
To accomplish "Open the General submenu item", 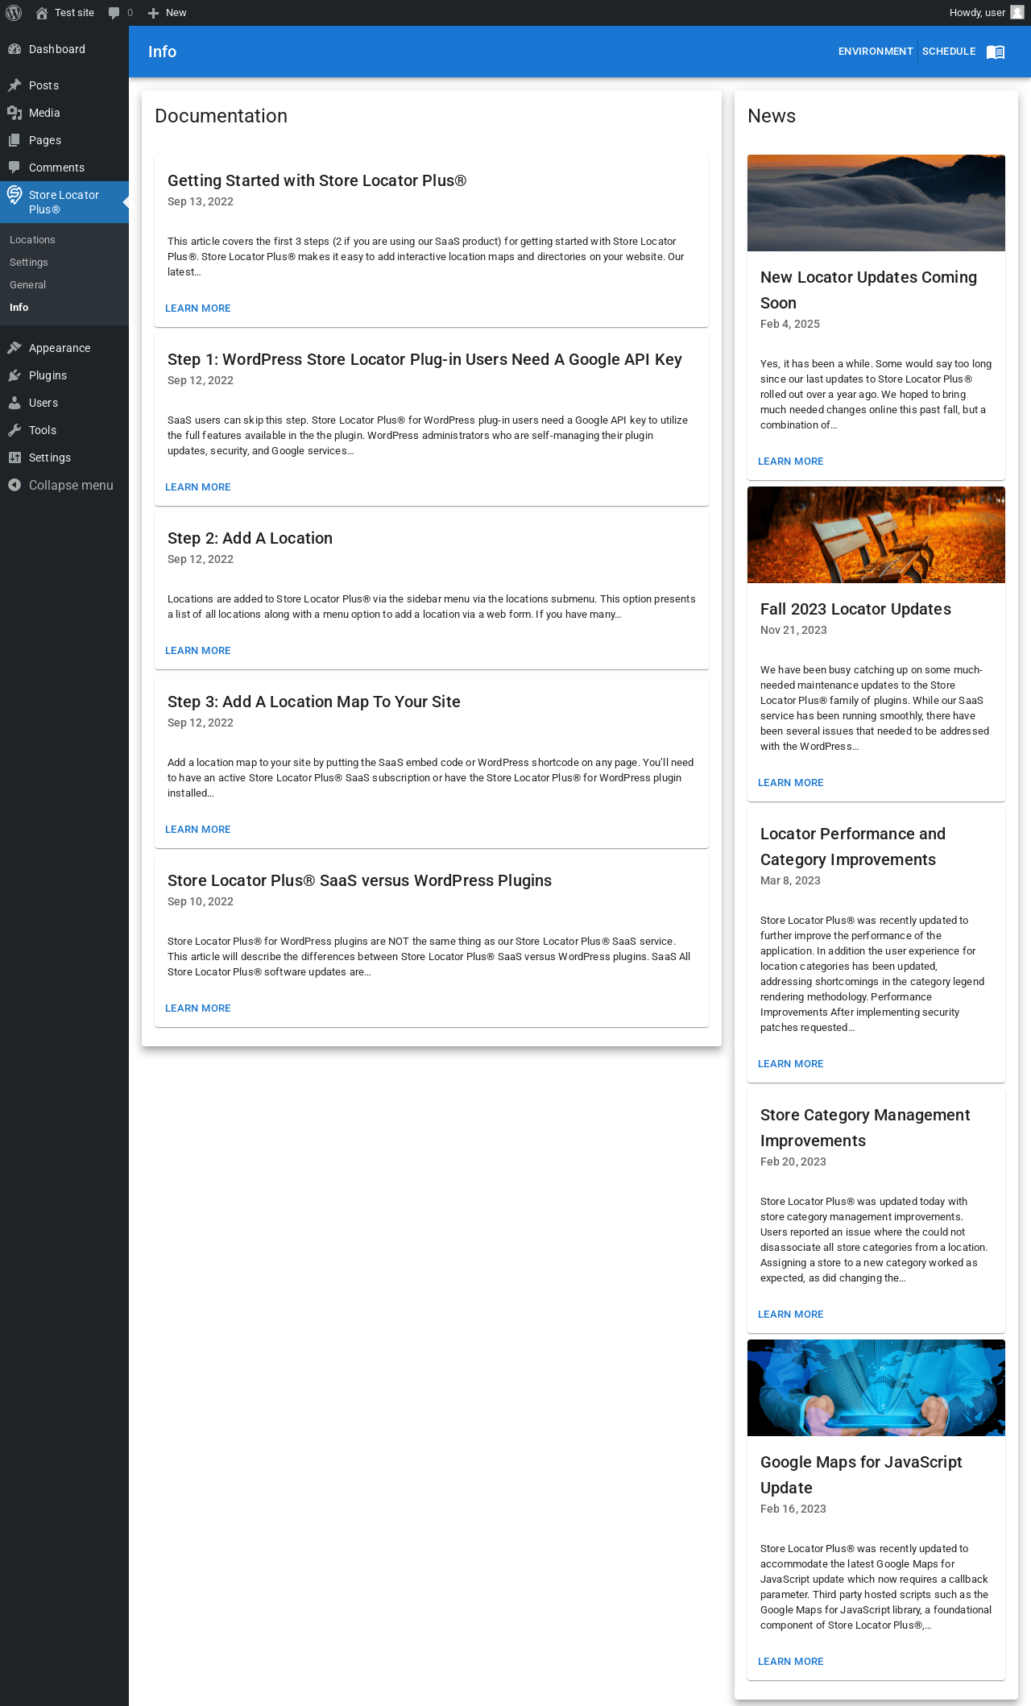I will click(27, 285).
